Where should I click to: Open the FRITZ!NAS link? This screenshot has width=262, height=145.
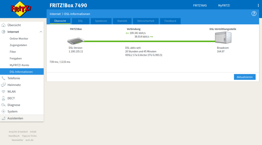tap(200, 5)
